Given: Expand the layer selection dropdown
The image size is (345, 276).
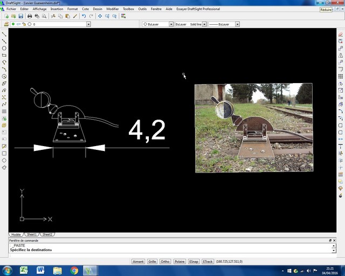Looking at the screenshot, I should (x=88, y=24).
